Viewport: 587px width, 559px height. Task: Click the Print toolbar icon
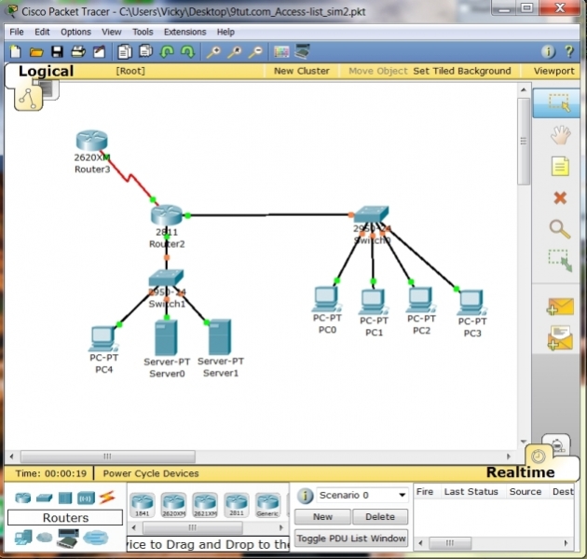click(78, 51)
